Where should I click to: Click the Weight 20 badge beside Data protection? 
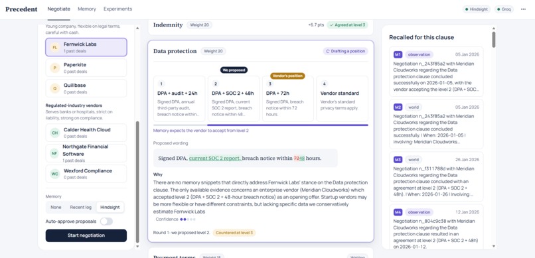tap(213, 51)
